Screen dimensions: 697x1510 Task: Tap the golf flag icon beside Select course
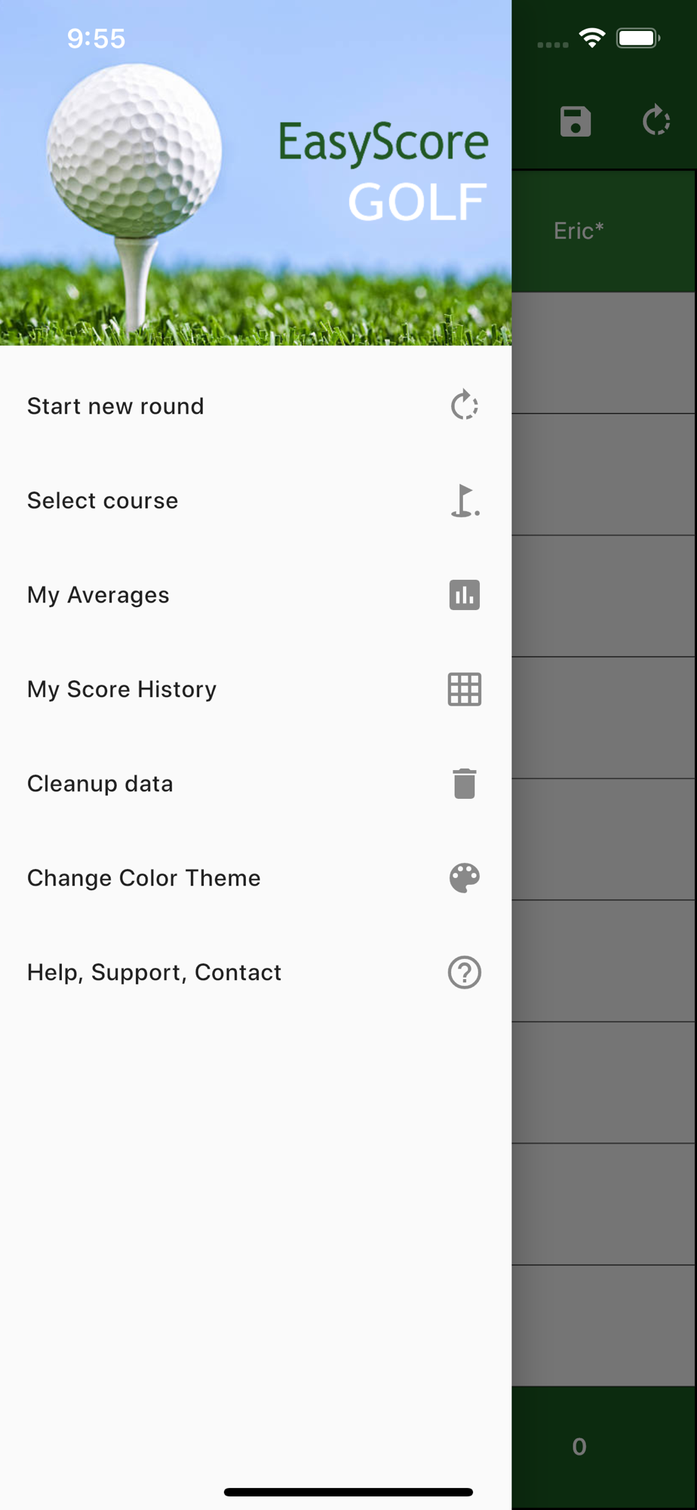tap(465, 501)
